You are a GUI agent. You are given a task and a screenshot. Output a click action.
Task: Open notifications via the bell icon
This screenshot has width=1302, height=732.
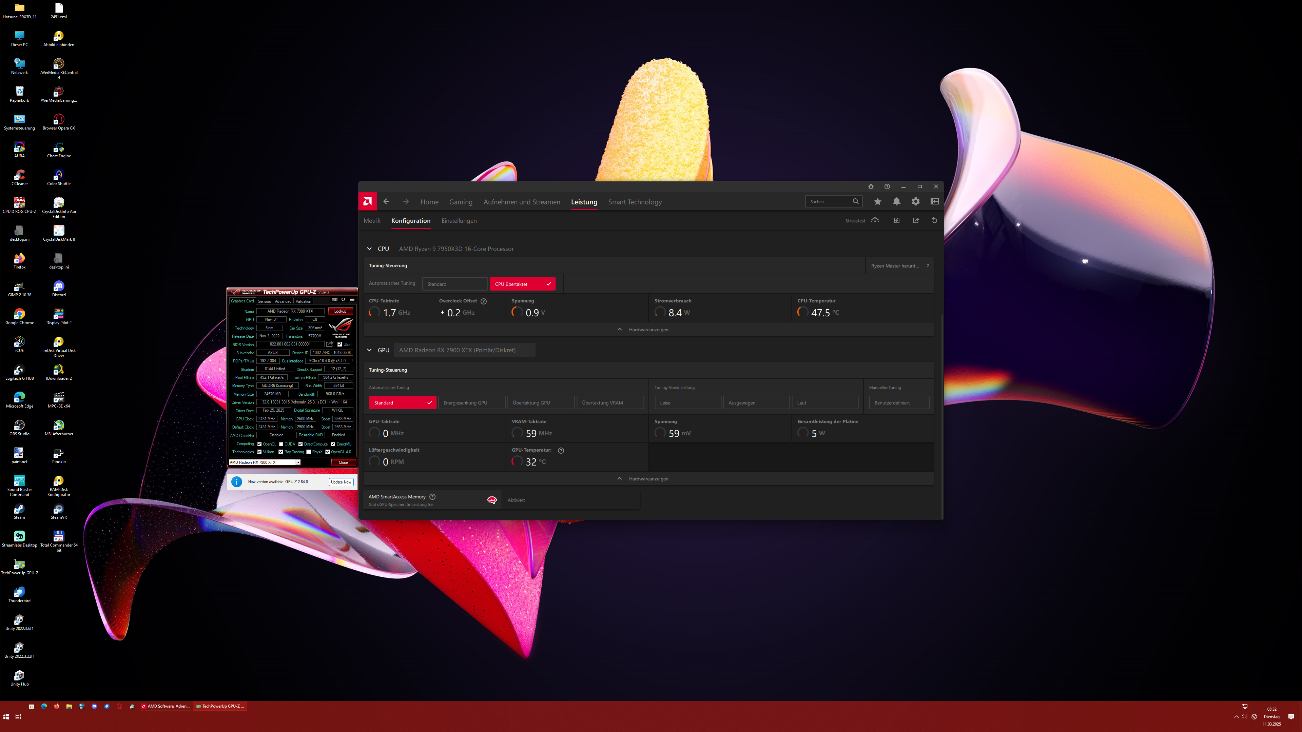[897, 201]
